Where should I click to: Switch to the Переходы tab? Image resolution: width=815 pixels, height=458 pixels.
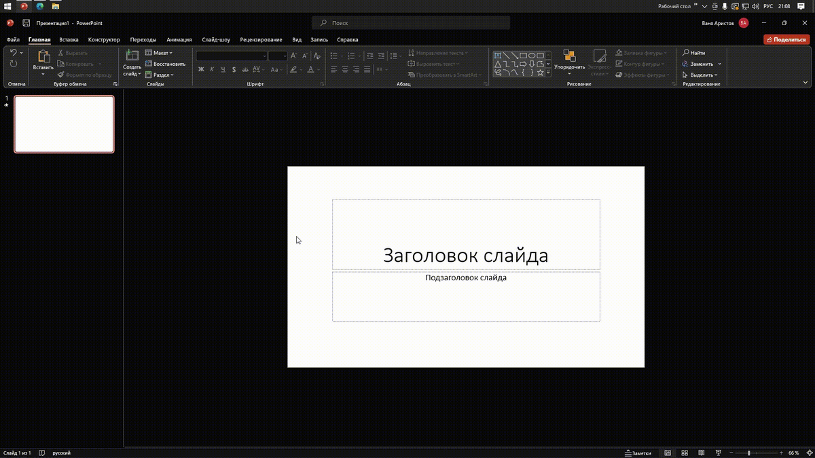click(143, 40)
